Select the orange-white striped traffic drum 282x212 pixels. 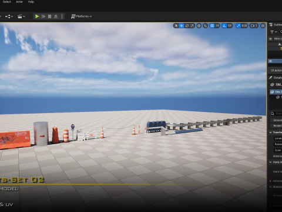tap(66, 135)
